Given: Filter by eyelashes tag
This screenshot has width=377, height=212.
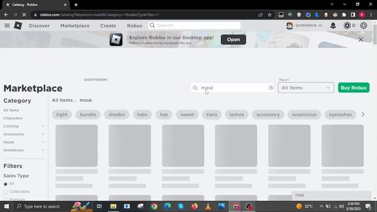Looking at the screenshot, I should [340, 114].
